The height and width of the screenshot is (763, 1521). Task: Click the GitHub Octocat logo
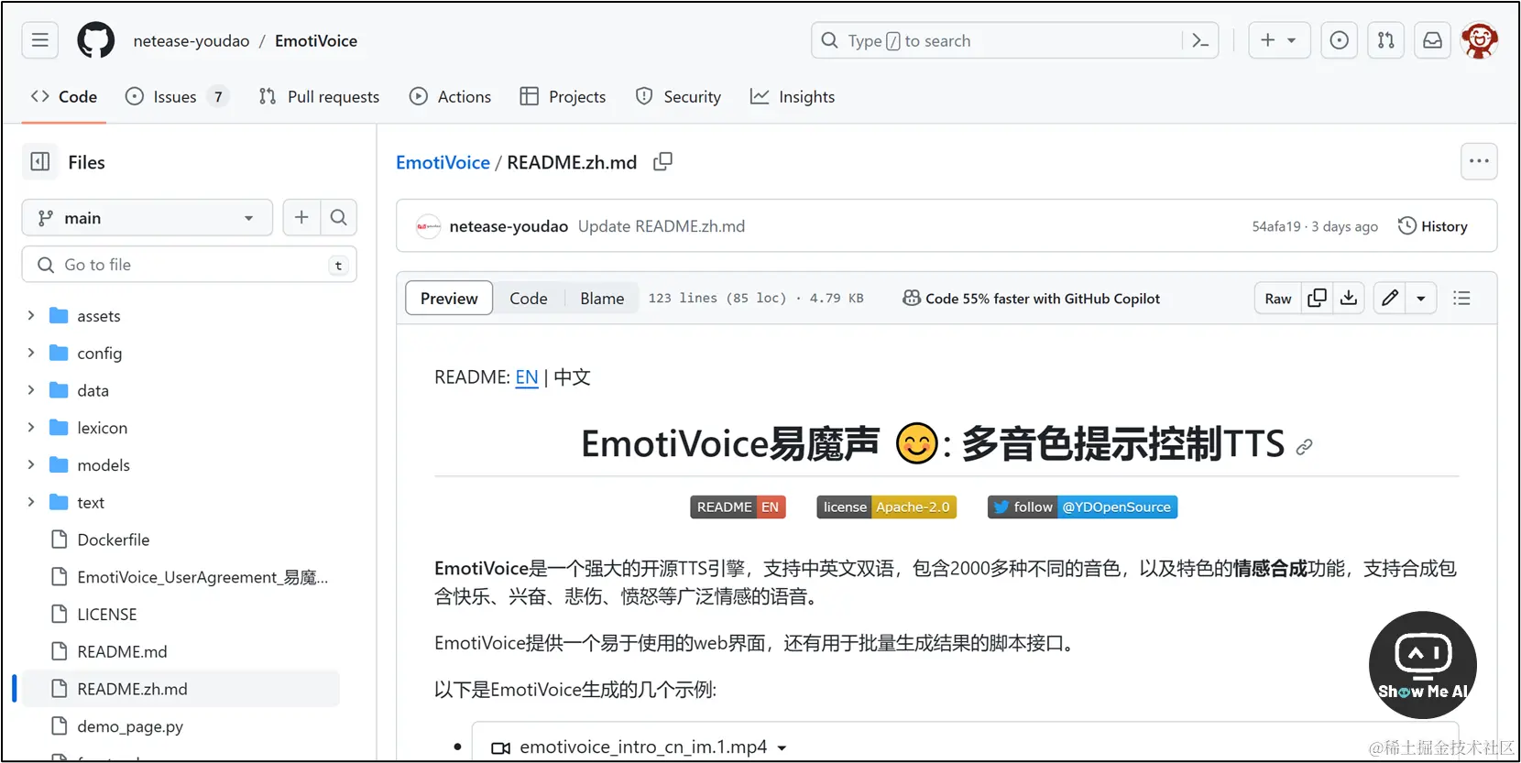[x=96, y=40]
